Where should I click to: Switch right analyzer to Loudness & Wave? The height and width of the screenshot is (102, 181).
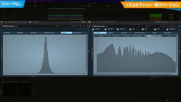pyautogui.click(x=142, y=33)
